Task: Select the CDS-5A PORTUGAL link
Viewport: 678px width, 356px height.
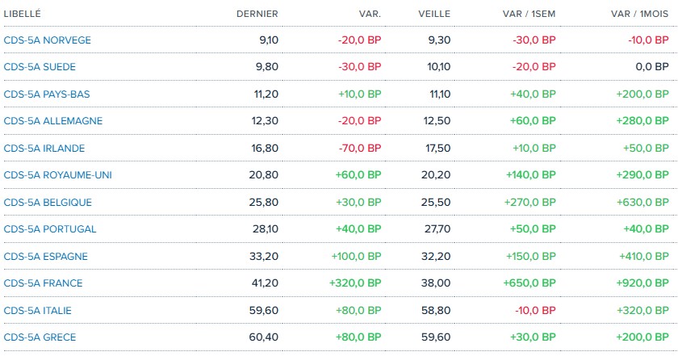Action: click(x=50, y=229)
